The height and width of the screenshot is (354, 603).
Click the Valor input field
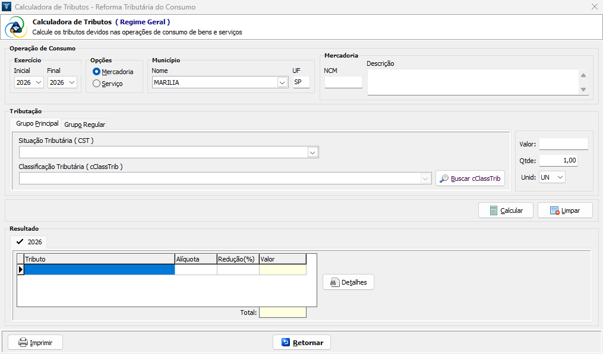(563, 144)
